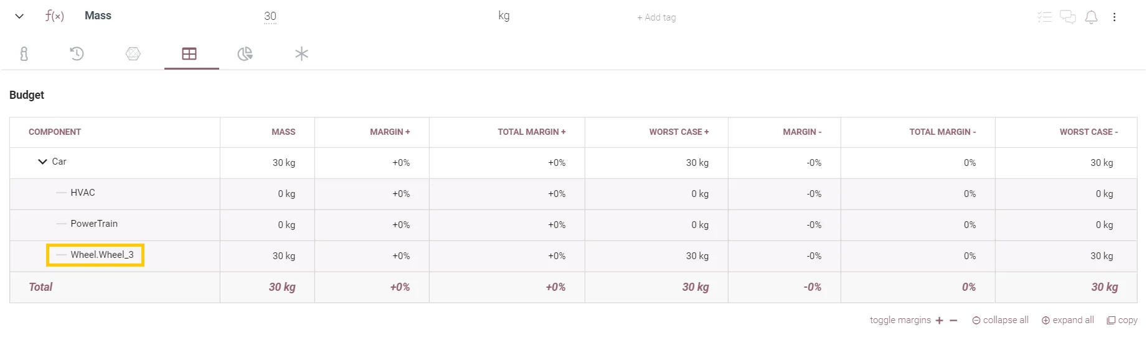The image size is (1147, 348).
Task: Toggle the plus margins with the + sign
Action: pos(939,321)
